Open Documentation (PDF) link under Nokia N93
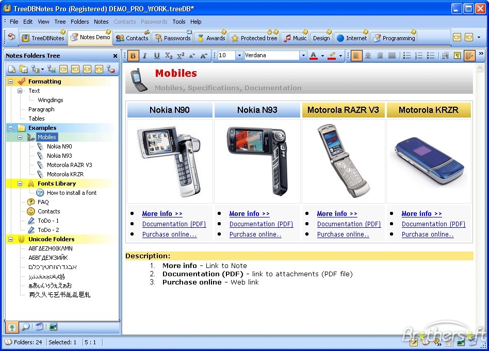The height and width of the screenshot is (351, 489). pos(261,224)
